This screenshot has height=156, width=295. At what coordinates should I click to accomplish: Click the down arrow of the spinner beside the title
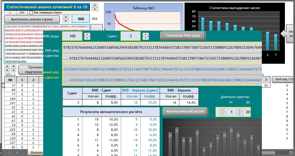point(95,9)
